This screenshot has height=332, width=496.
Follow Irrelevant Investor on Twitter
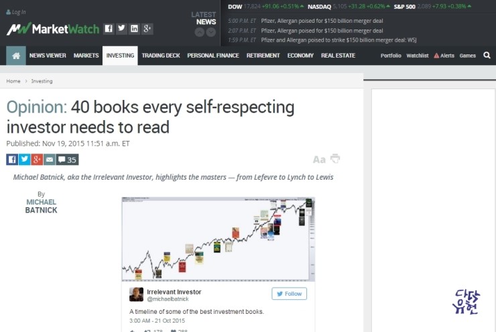tap(289, 294)
